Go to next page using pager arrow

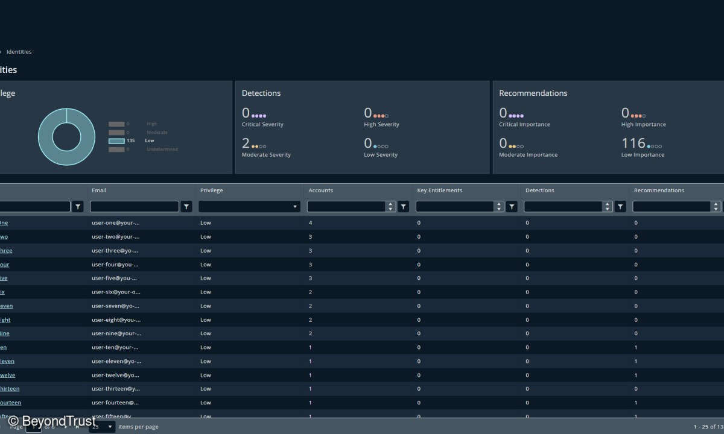coord(66,427)
